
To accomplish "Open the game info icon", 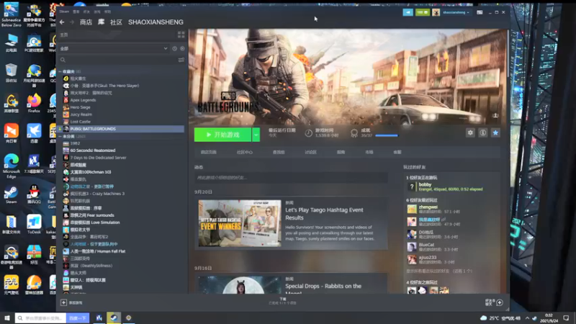I will coord(482,133).
